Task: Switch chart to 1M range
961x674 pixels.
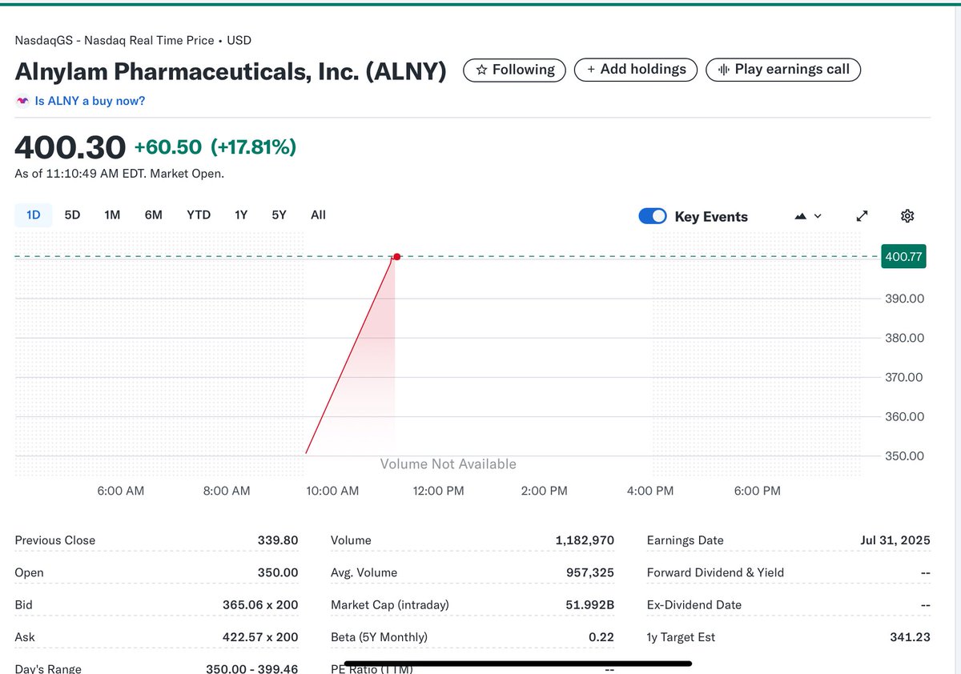Action: 112,215
